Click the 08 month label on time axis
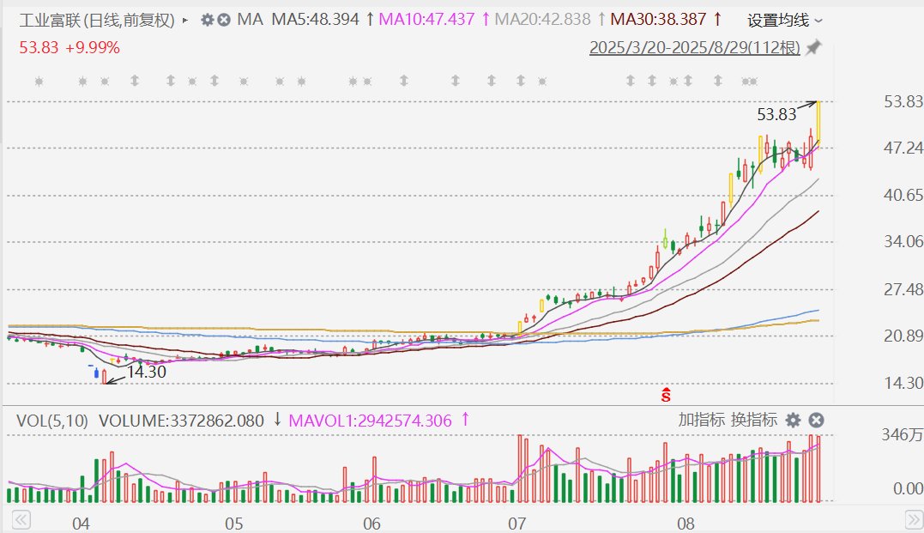The width and height of the screenshot is (924, 533). 685,524
